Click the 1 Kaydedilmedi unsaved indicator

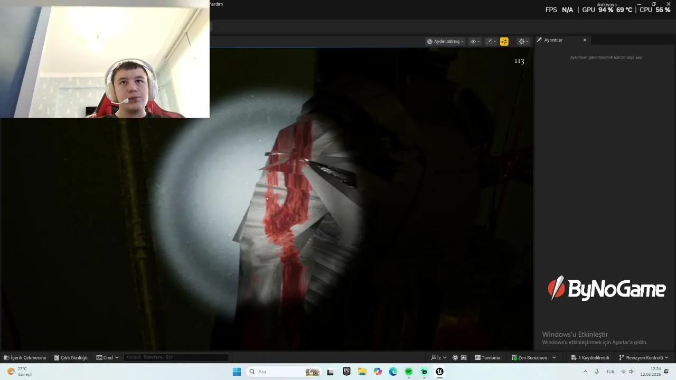[590, 357]
